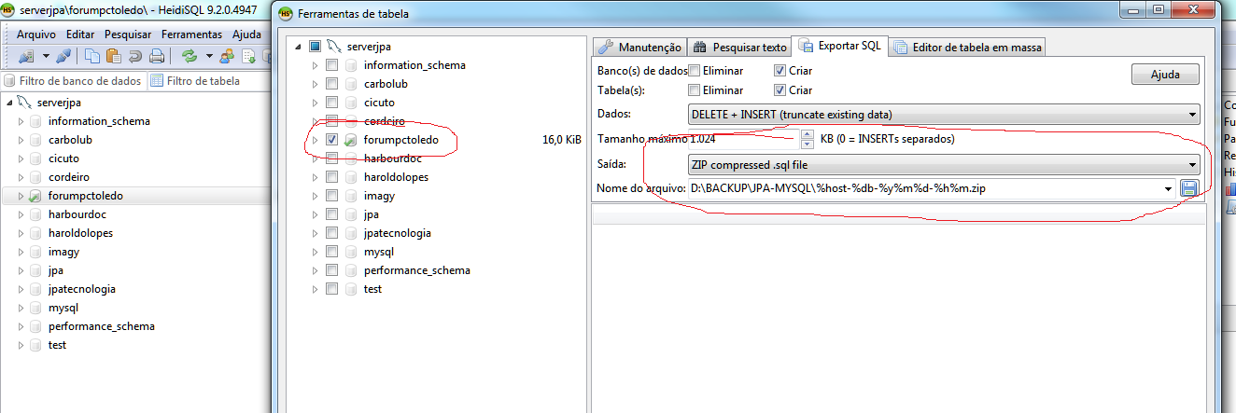Screen dimensions: 1236x413
Task: Open the session manager icon in main toolbar
Action: (25, 56)
